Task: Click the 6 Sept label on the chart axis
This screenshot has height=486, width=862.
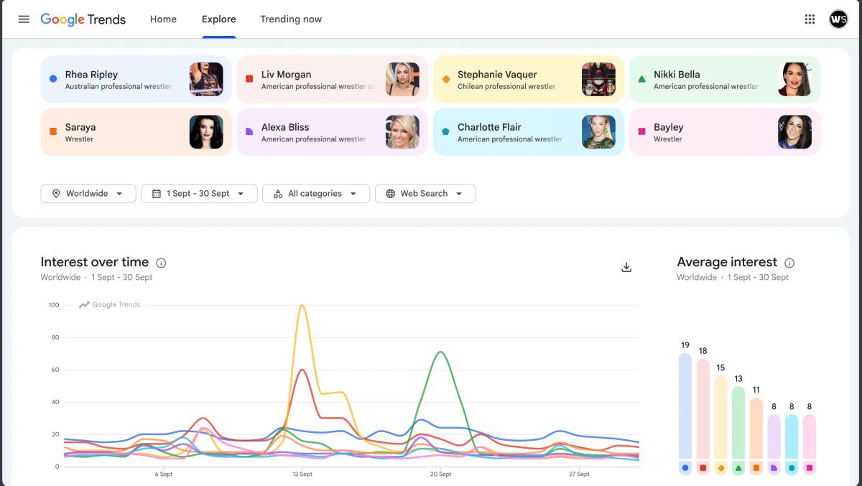Action: (164, 475)
